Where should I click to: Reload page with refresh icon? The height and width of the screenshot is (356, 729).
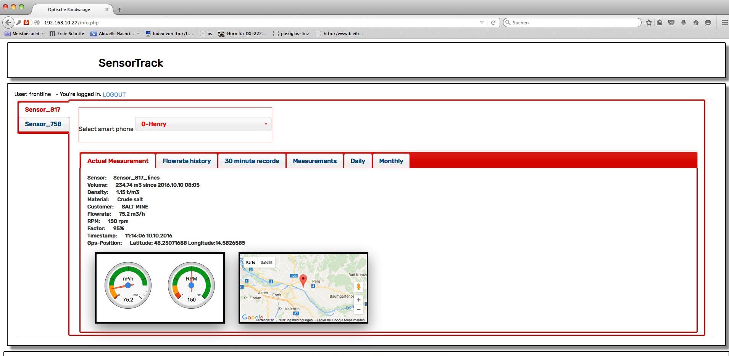493,22
